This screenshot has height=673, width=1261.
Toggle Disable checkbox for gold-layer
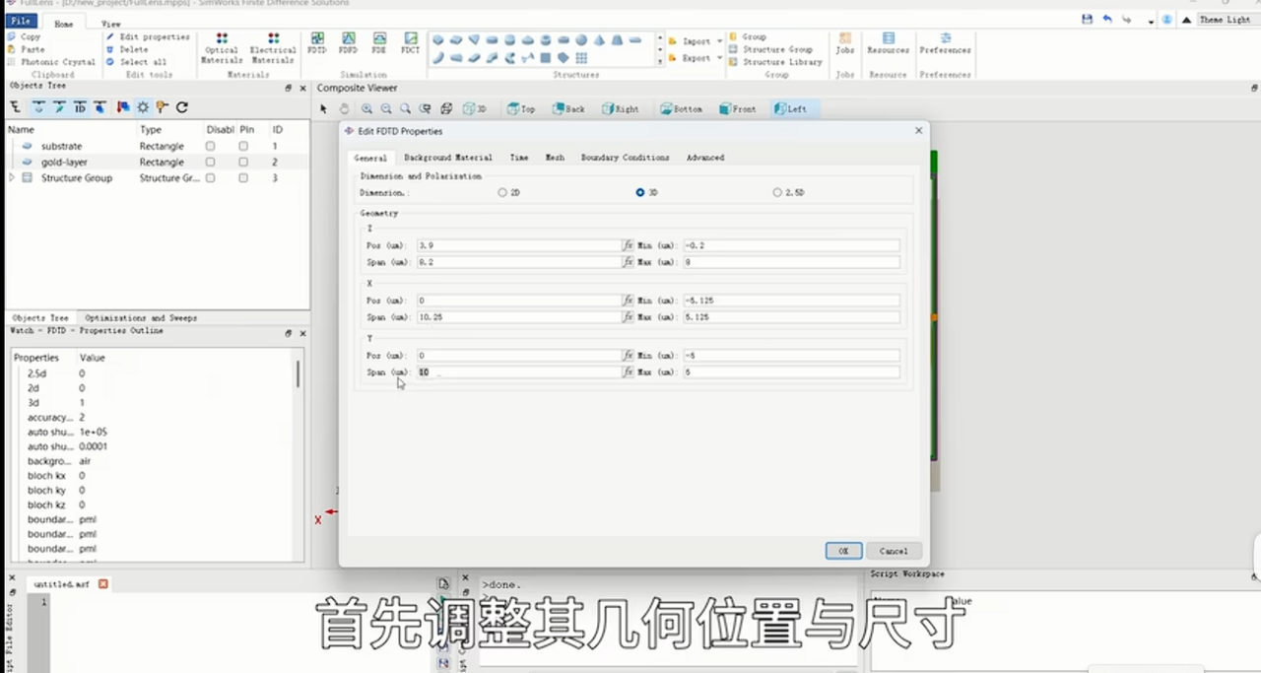pos(210,162)
